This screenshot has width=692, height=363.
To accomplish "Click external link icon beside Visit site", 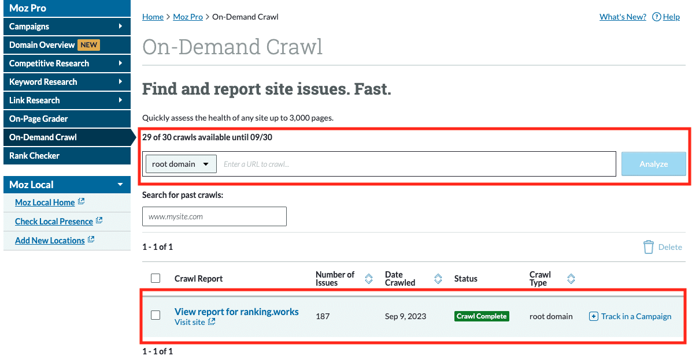I will [212, 322].
